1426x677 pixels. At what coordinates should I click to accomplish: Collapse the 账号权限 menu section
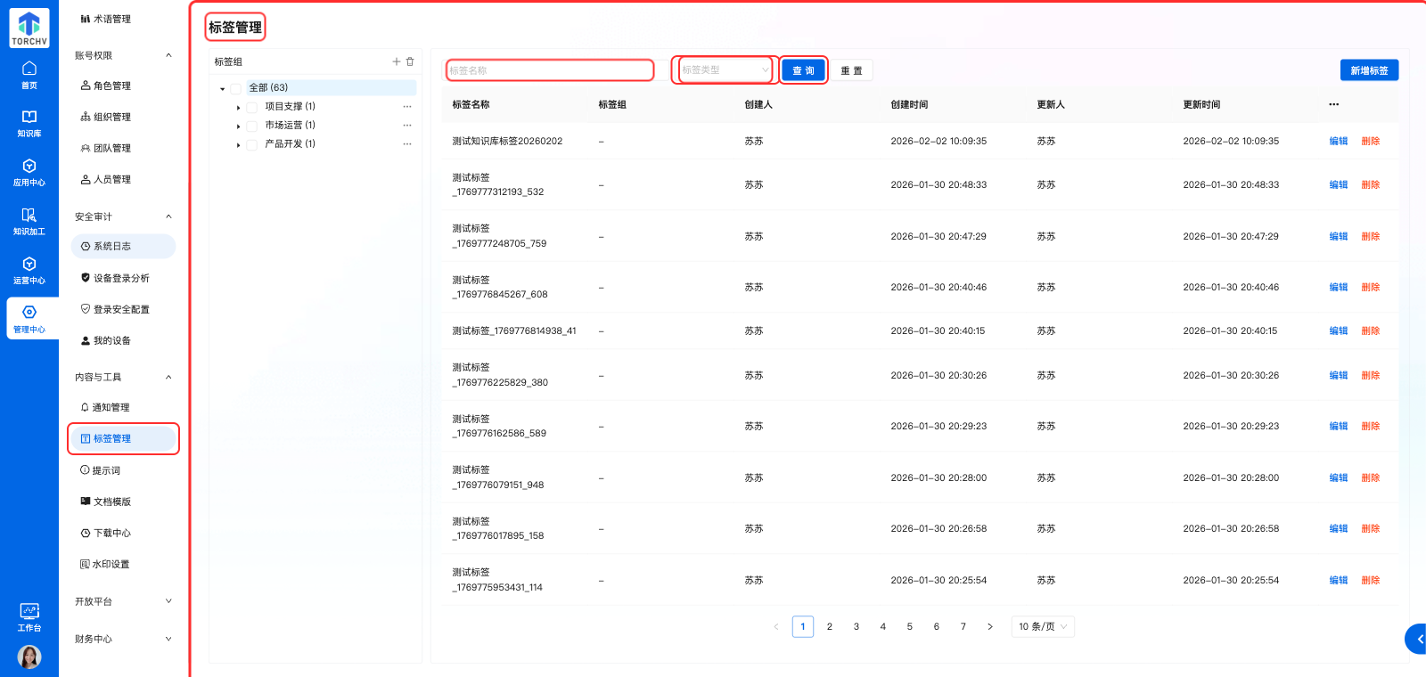124,55
